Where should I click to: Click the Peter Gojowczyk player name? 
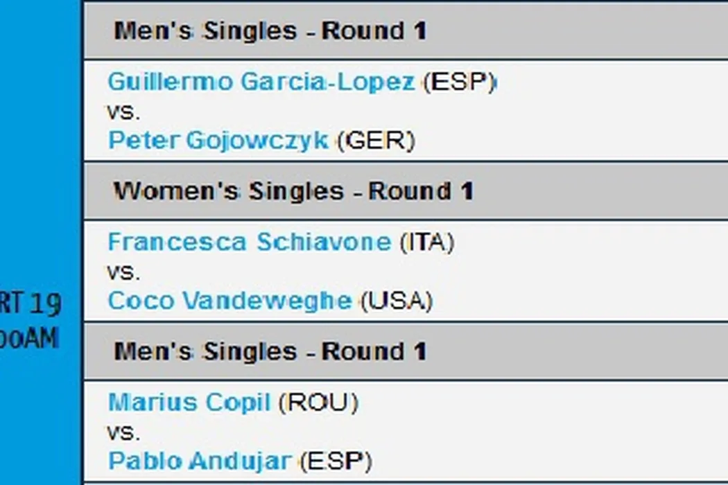click(218, 141)
